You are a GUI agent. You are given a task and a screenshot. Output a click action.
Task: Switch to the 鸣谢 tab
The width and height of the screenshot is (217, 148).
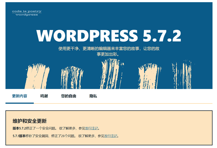pos(44,96)
